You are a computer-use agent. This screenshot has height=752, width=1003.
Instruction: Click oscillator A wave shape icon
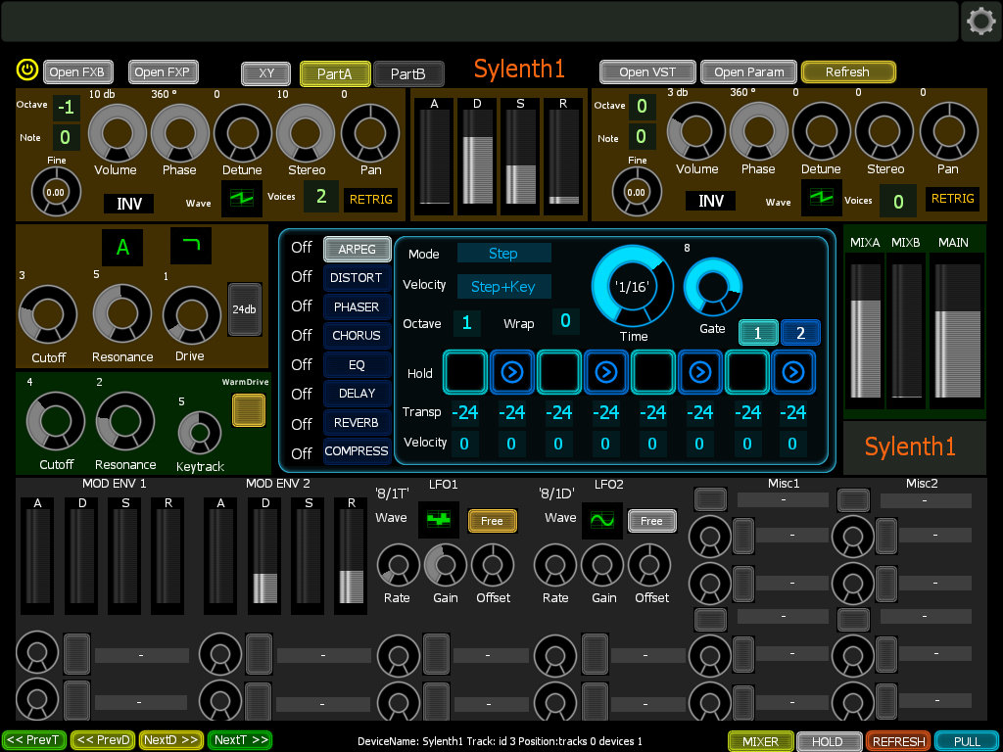[242, 198]
